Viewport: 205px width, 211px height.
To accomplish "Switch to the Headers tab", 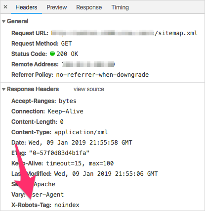I will pos(26,7).
